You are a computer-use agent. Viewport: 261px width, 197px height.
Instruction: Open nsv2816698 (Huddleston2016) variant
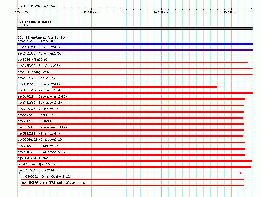[41, 152]
